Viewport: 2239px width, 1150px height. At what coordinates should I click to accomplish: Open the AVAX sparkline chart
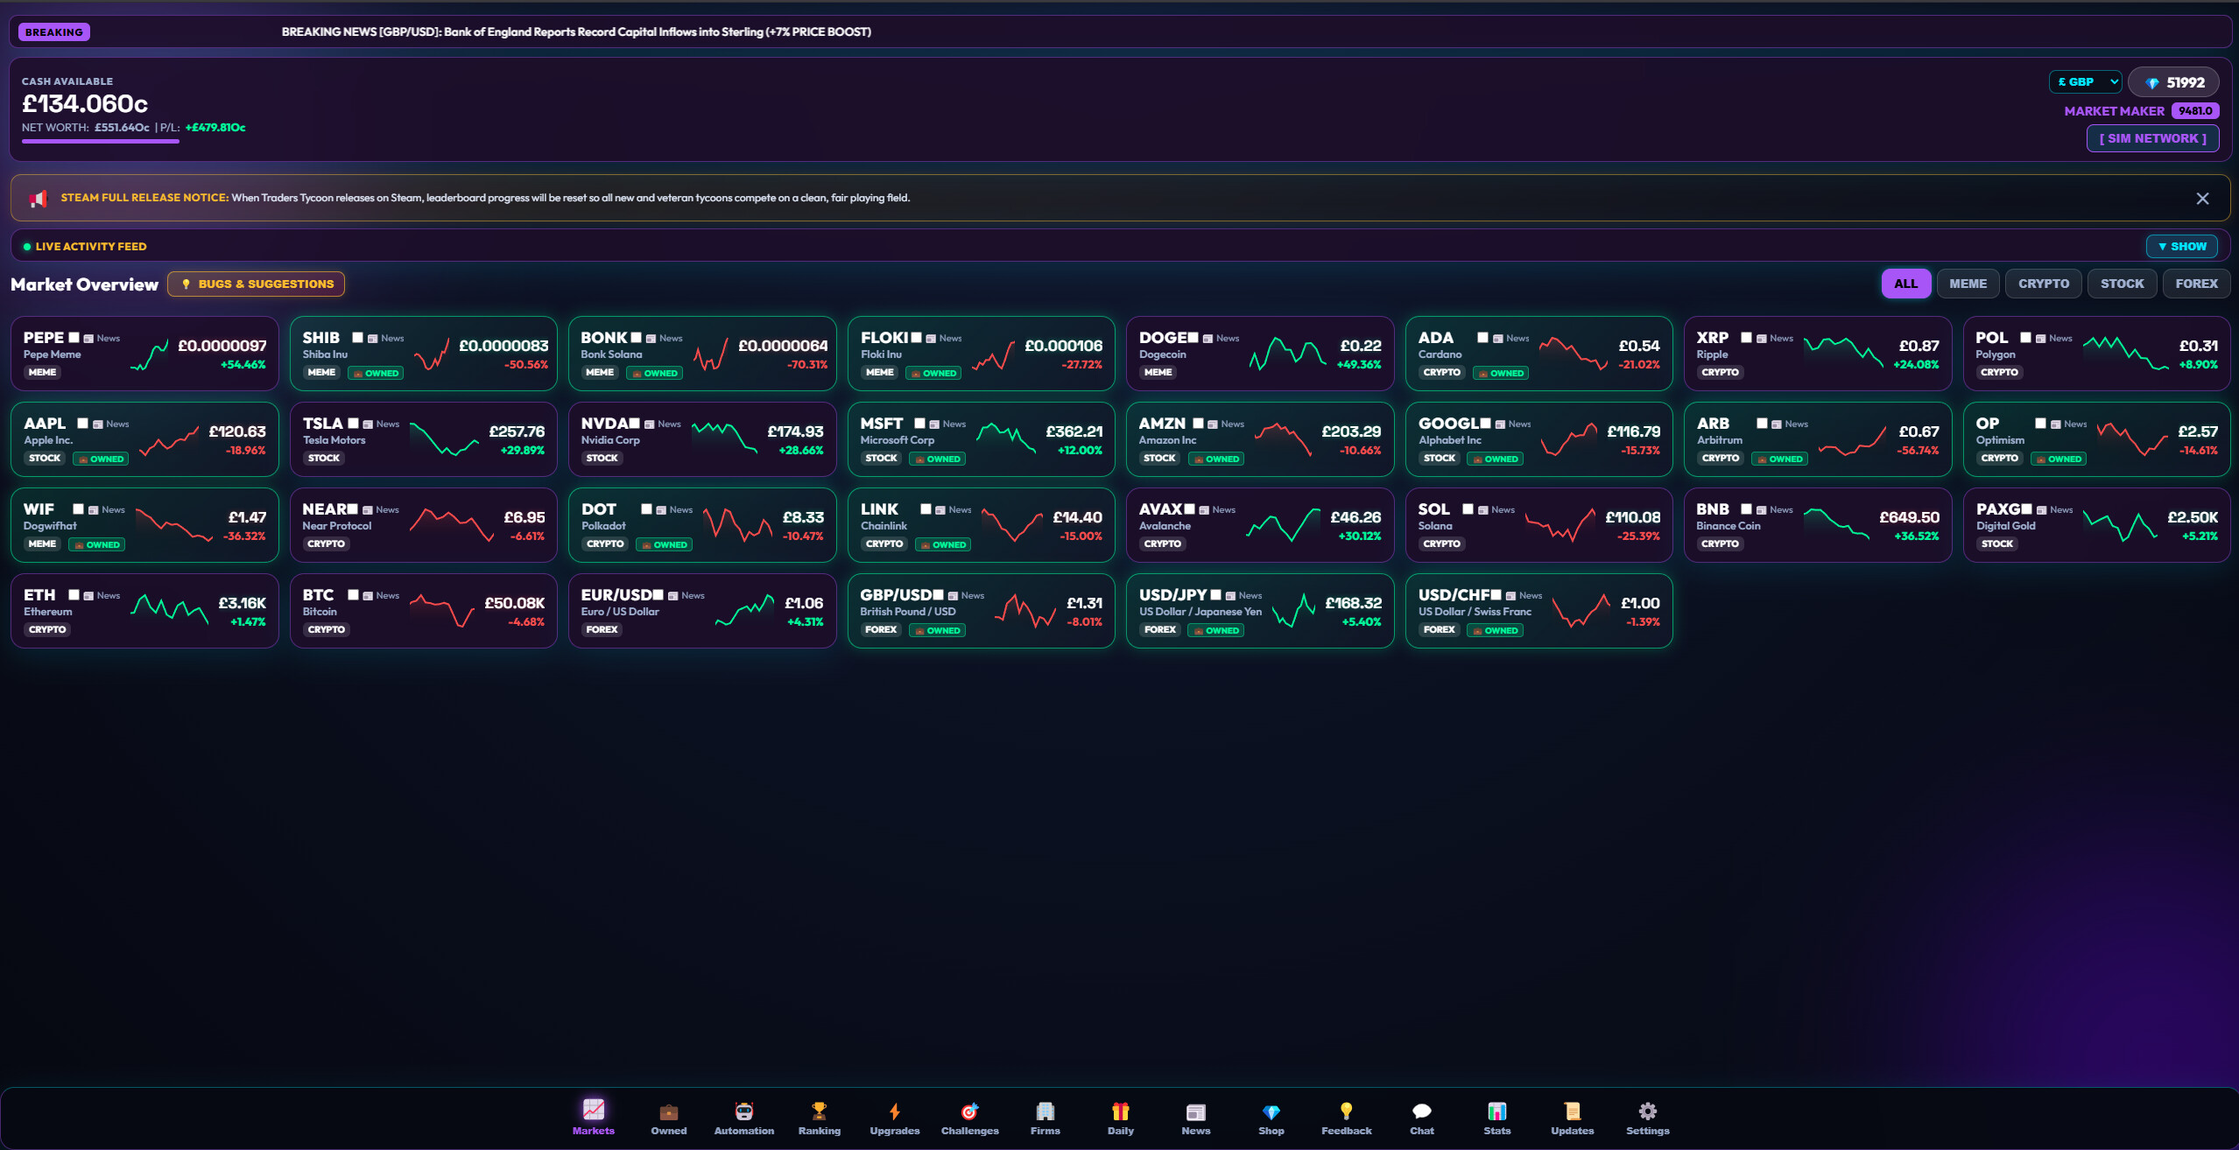click(1283, 525)
